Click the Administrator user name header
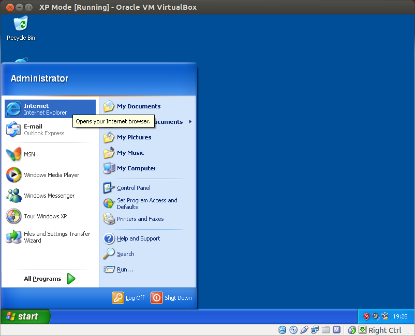Screen dimensions: 415x336 39,78
